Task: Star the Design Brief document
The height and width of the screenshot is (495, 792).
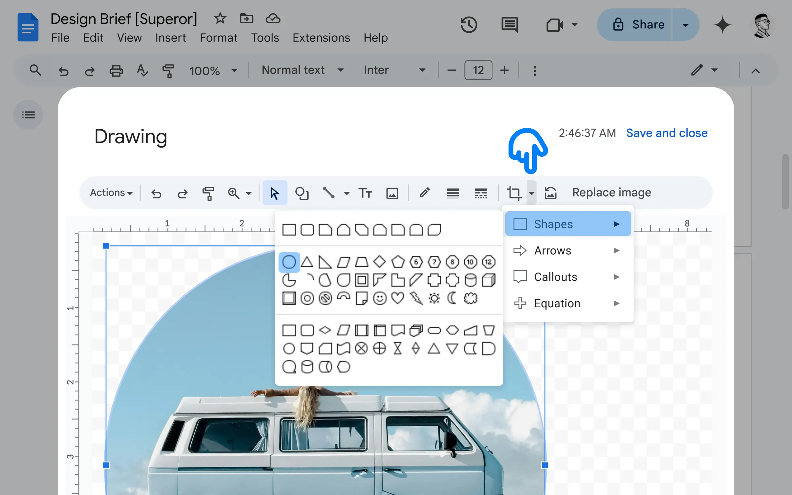Action: 220,18
